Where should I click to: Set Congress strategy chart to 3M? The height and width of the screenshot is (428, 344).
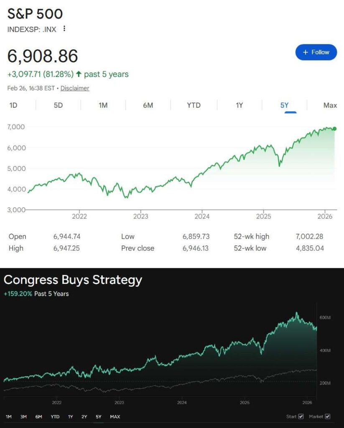click(x=24, y=417)
